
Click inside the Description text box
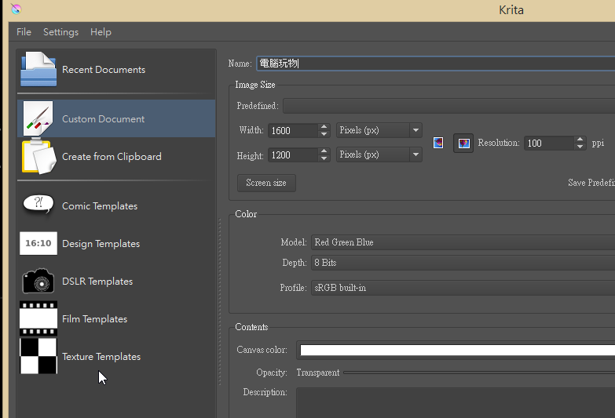click(456, 403)
